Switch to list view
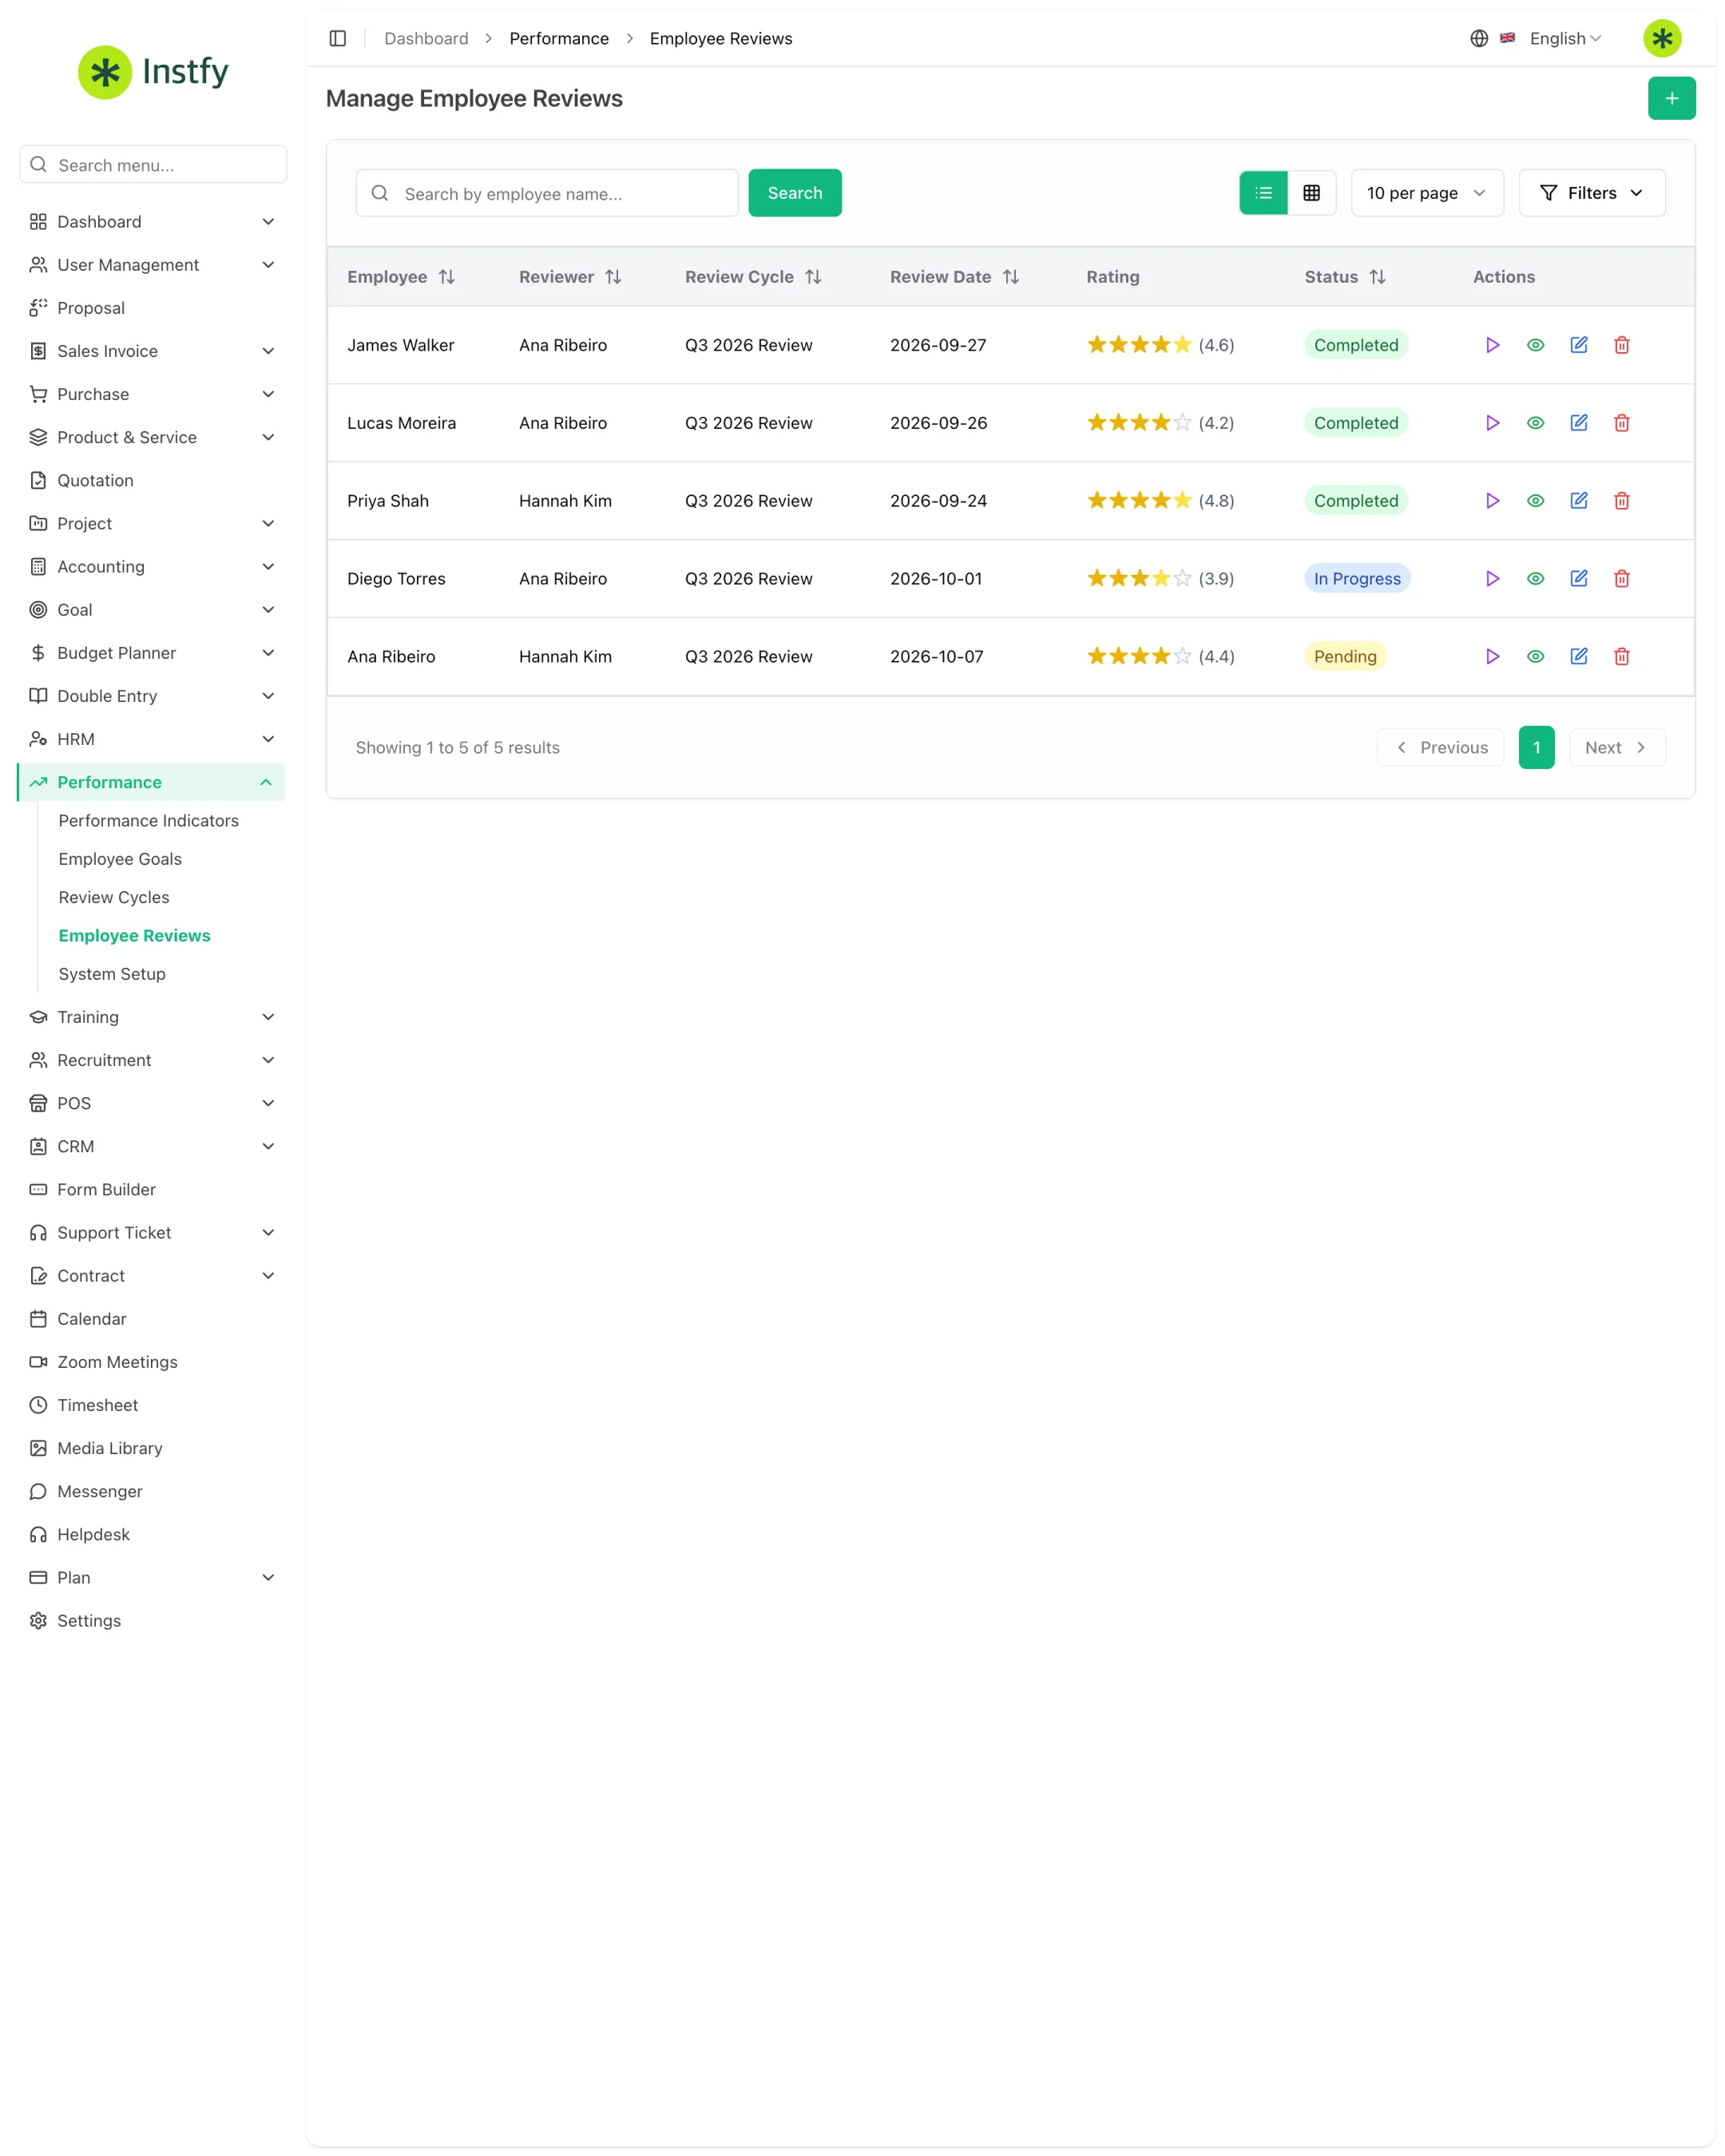 coord(1263,193)
